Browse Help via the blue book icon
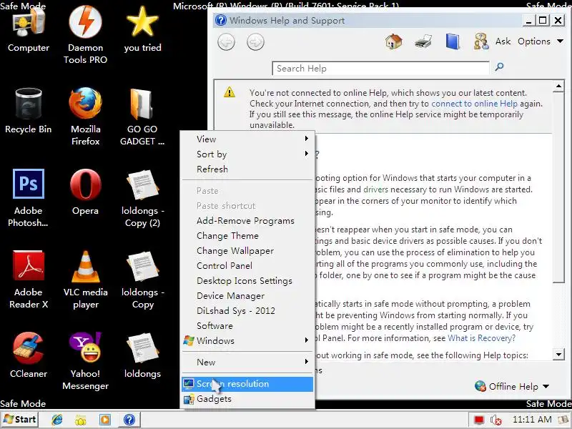The height and width of the screenshot is (429, 572). pos(453,41)
